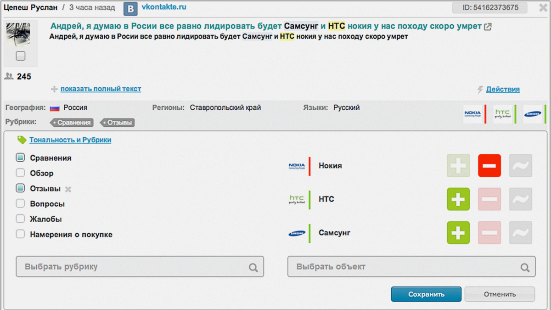Close the post panel with X
Screen dimensions: 551x310
[x=543, y=8]
